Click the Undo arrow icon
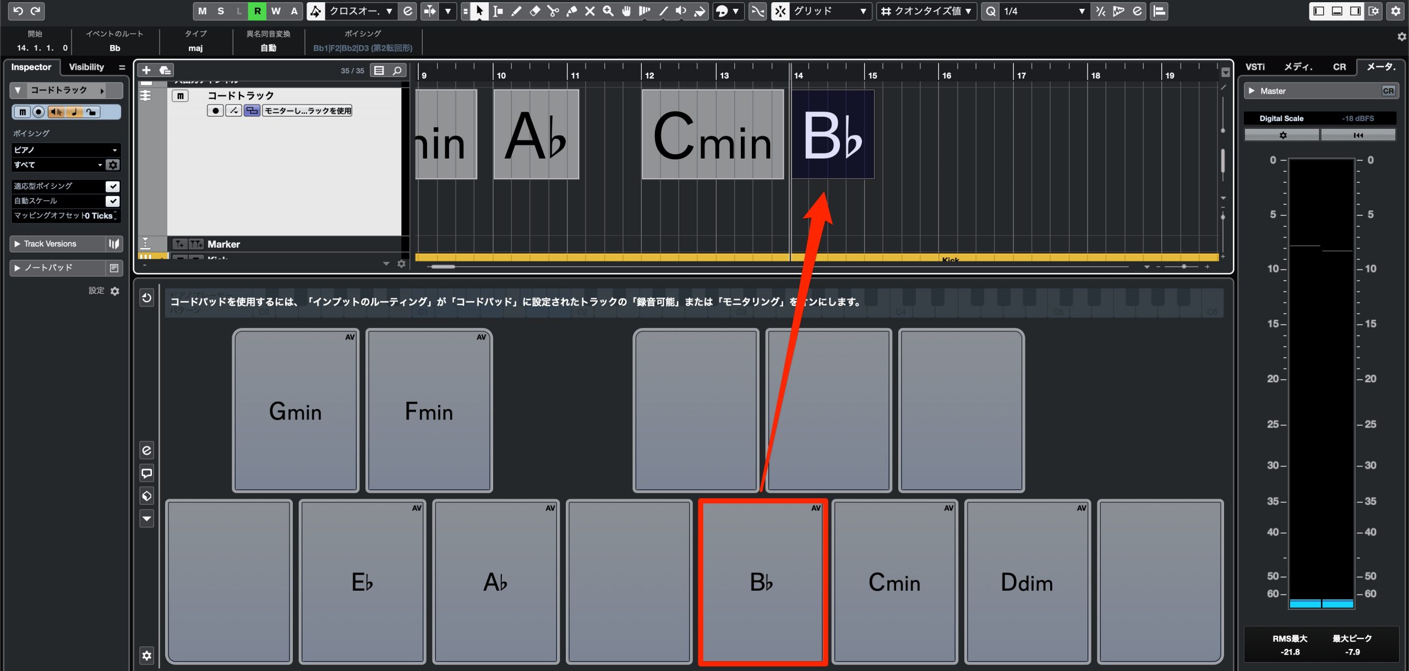Image resolution: width=1409 pixels, height=671 pixels. click(x=18, y=11)
